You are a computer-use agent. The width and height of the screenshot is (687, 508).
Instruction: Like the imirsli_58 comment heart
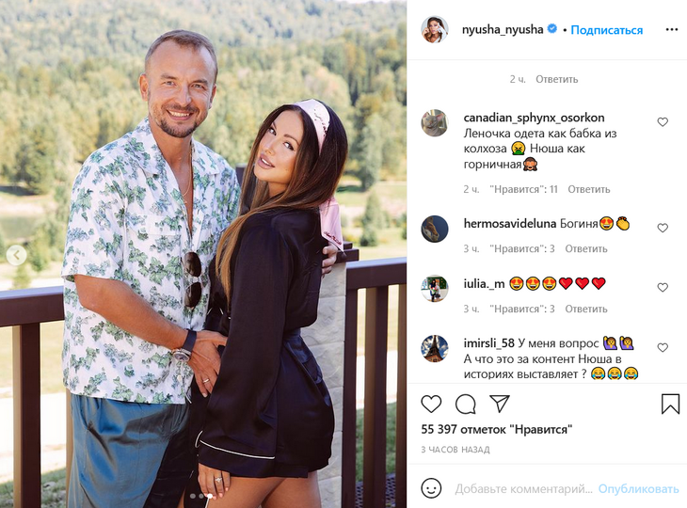coord(663,347)
